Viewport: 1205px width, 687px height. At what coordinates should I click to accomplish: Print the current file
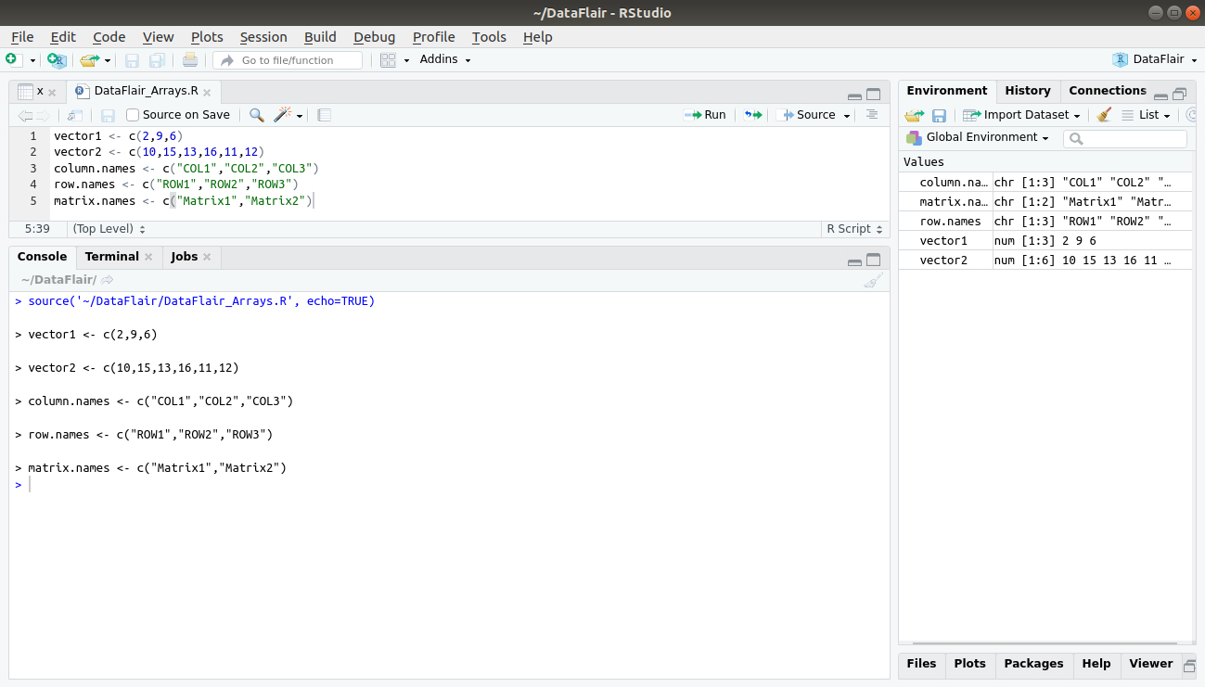tap(189, 60)
